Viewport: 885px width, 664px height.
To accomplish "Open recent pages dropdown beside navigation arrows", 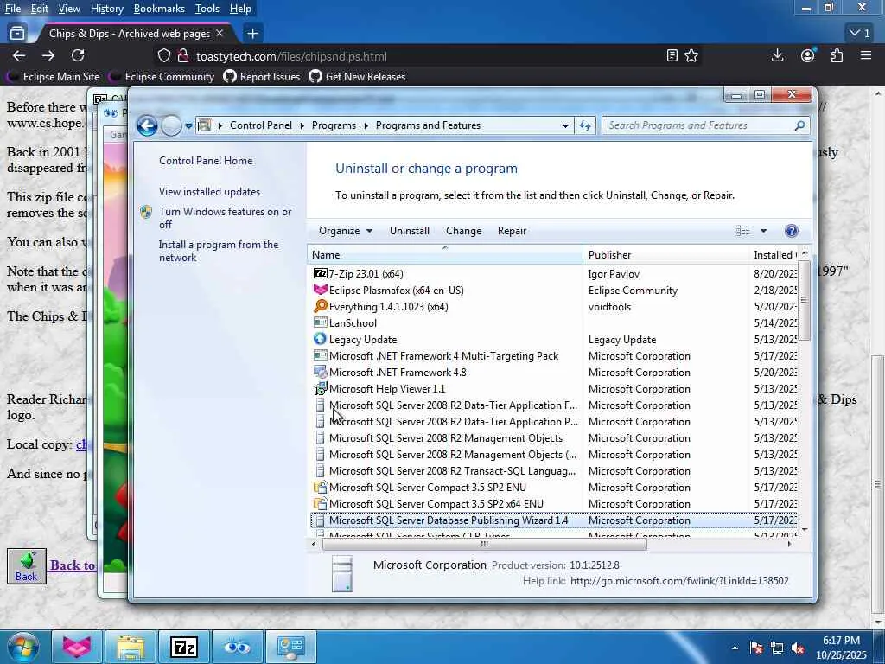I will coord(188,125).
